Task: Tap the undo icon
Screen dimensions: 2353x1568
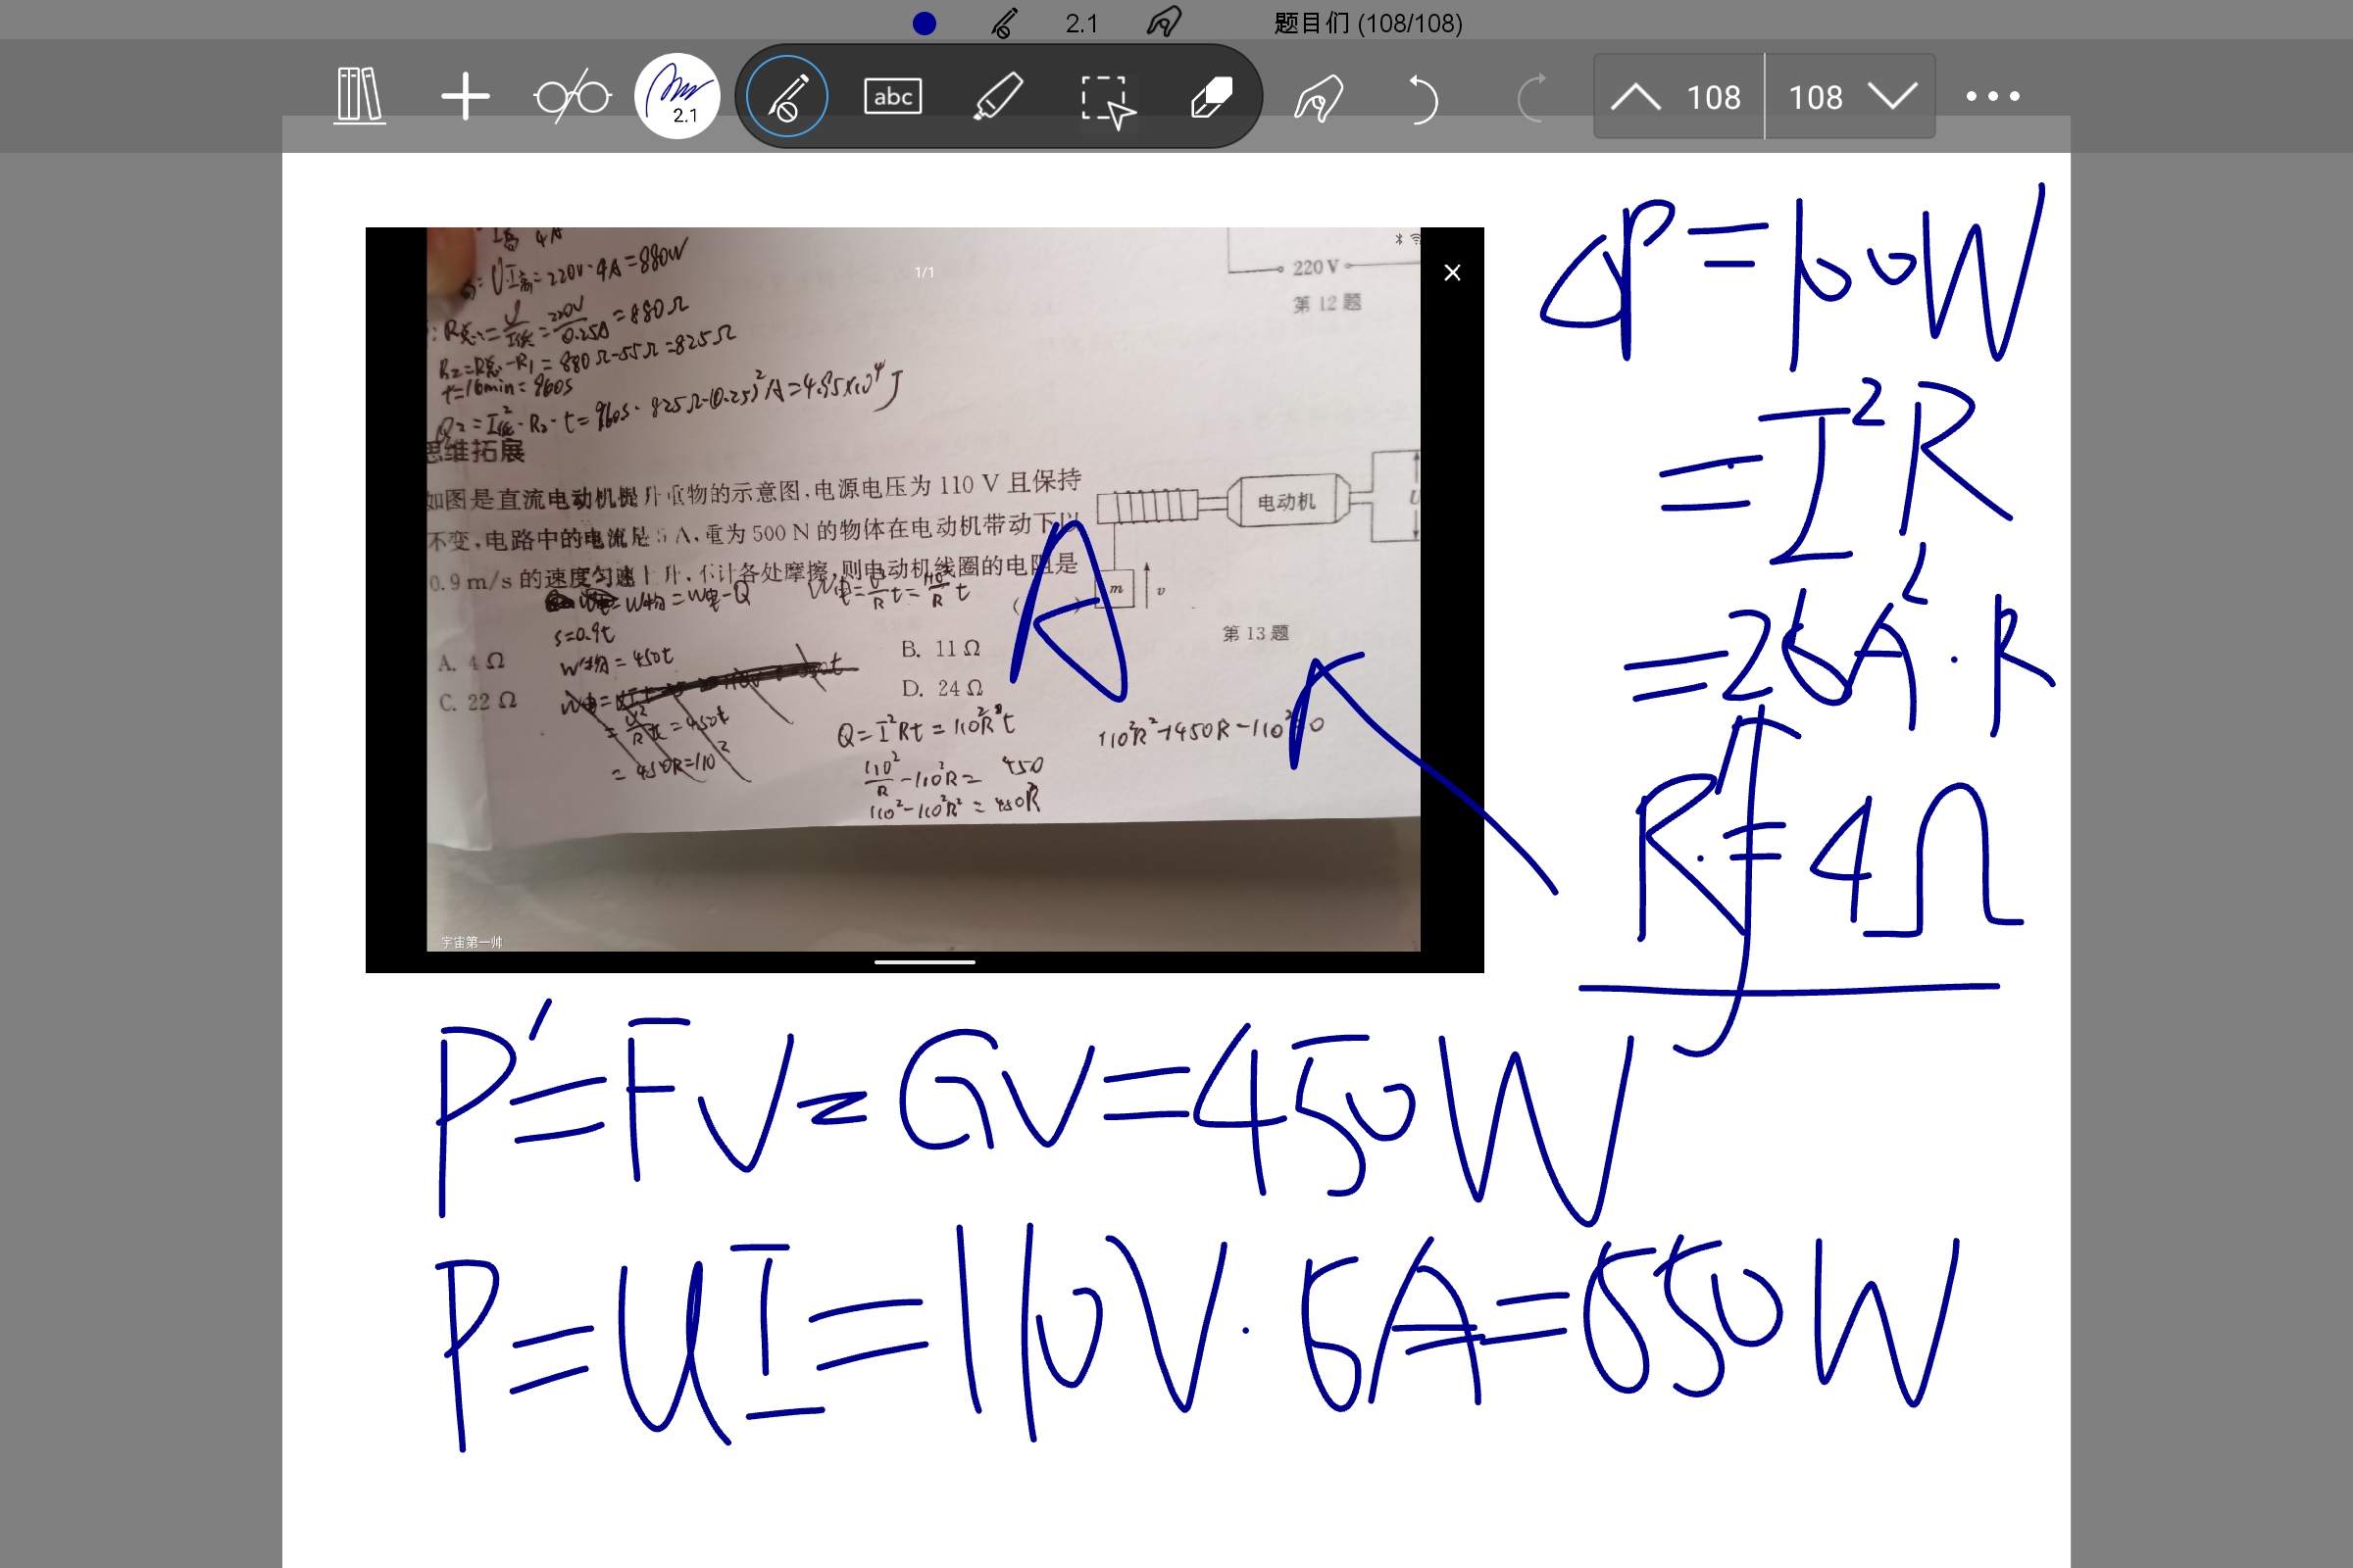Action: 1425,95
